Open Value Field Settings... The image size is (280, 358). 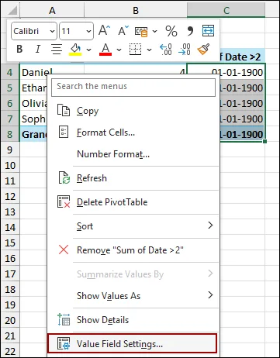point(132,343)
